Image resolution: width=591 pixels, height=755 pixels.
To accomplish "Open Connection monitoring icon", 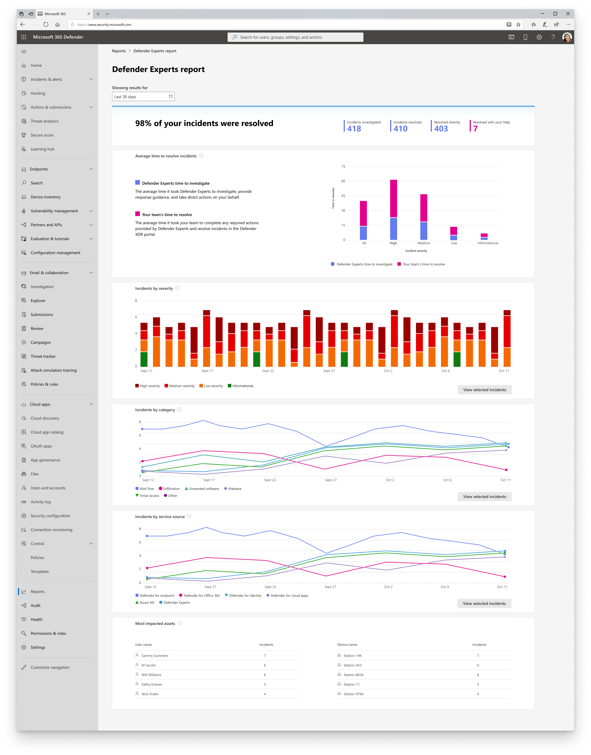I will [24, 530].
